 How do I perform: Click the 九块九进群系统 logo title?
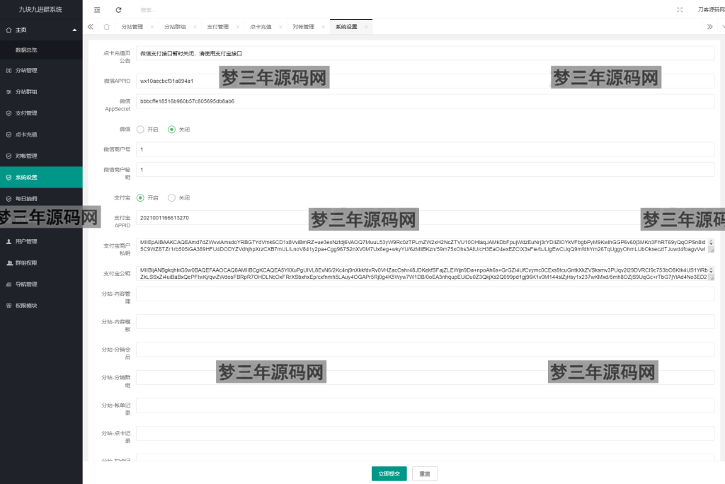pos(40,10)
